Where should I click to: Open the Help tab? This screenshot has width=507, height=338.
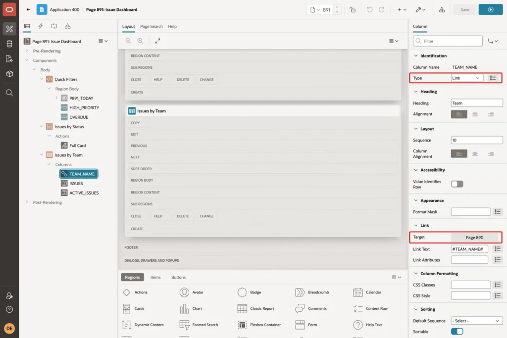[x=172, y=27]
